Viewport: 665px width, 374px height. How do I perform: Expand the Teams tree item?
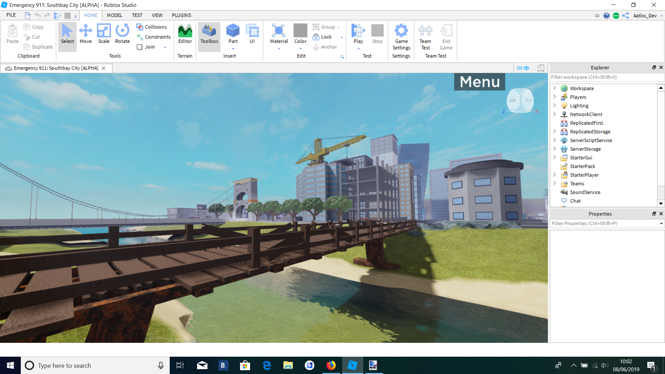(555, 183)
